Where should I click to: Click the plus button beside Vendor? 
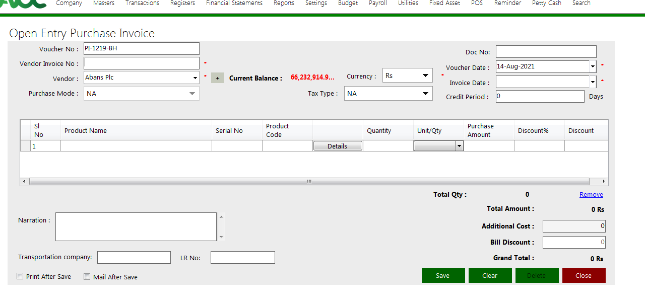coord(217,78)
